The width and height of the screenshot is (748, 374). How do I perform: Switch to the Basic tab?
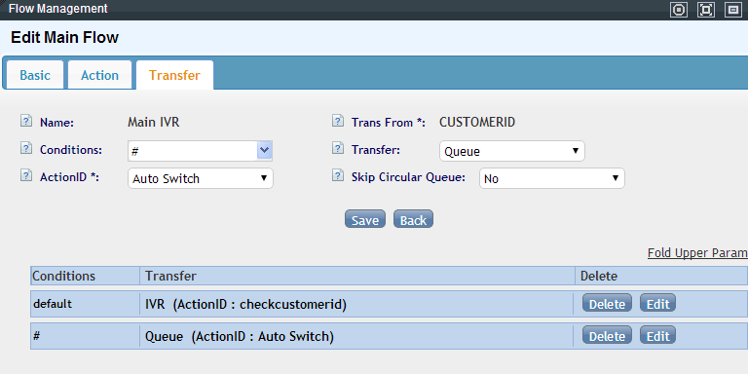coord(35,75)
